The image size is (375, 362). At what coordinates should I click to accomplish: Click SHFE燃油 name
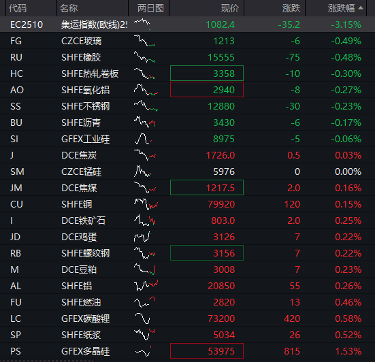81,303
